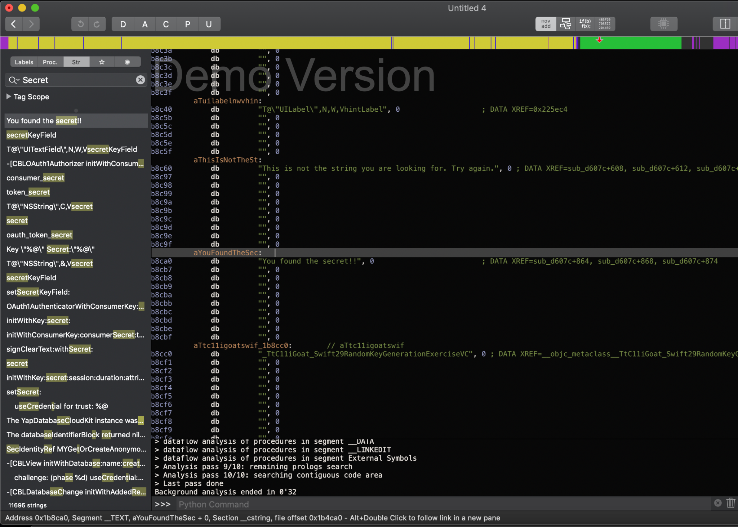Mark as Procedure with P button
The image size is (738, 527).
187,24
